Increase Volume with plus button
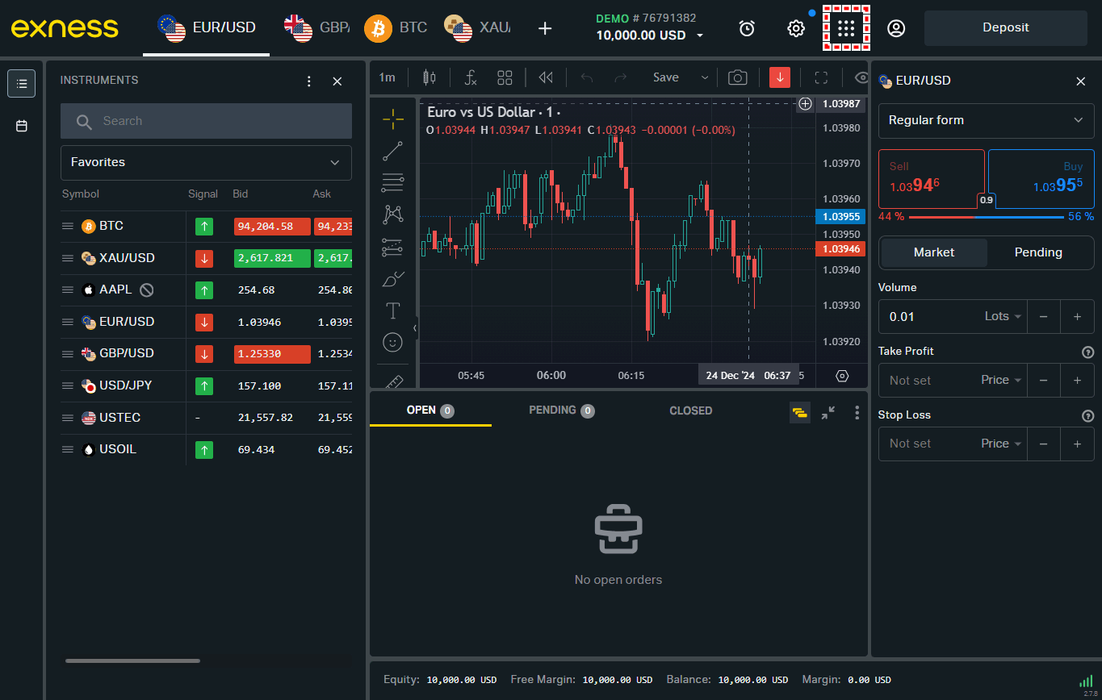1102x700 pixels. coord(1077,317)
